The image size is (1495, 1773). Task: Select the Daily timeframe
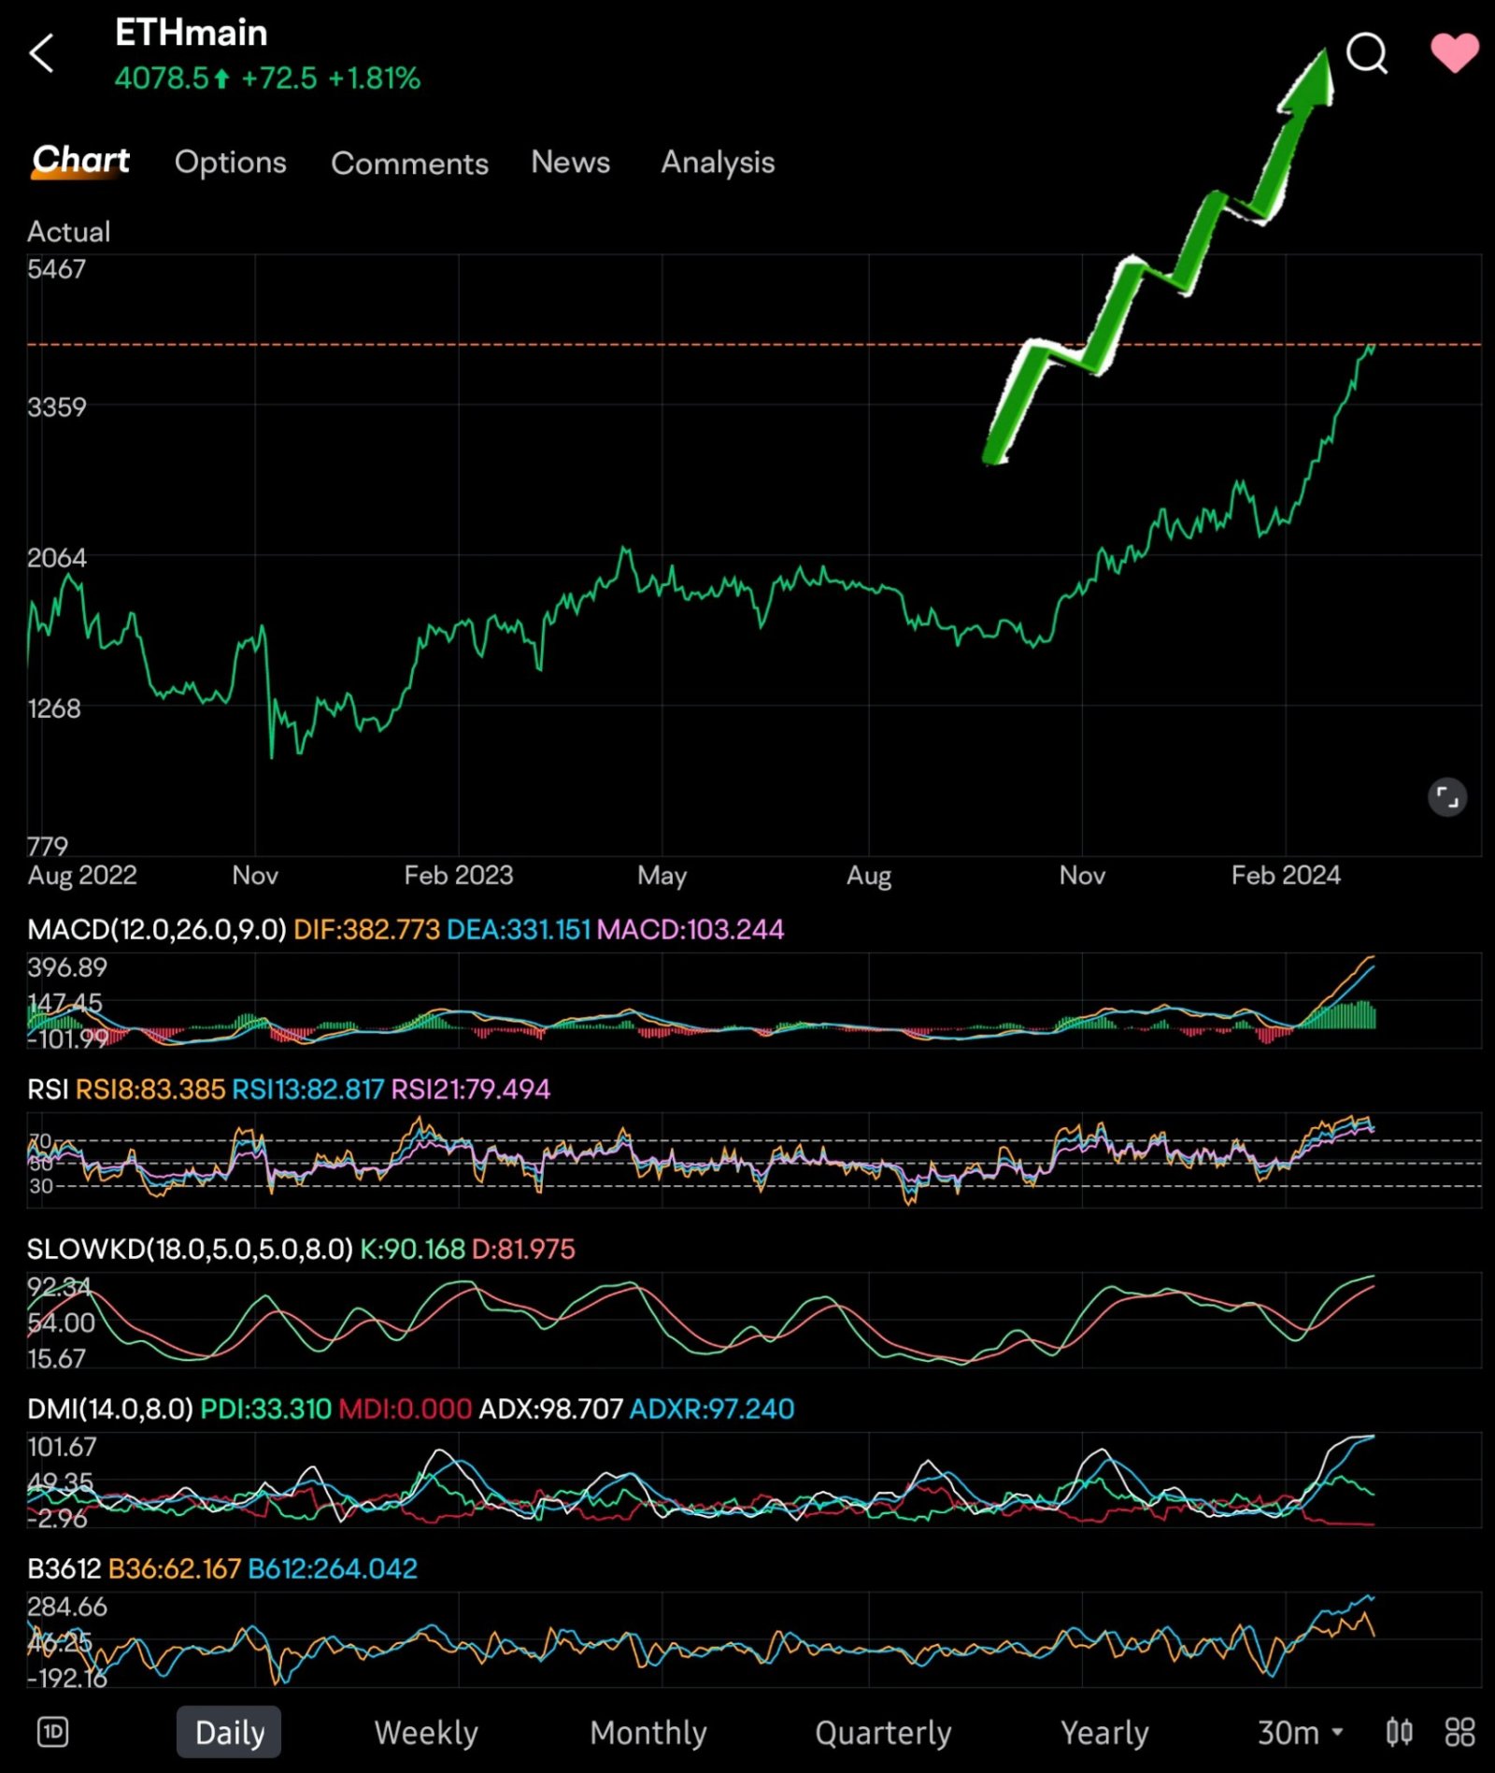[x=229, y=1732]
